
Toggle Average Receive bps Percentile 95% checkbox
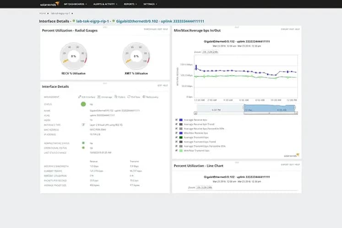(x=176, y=129)
